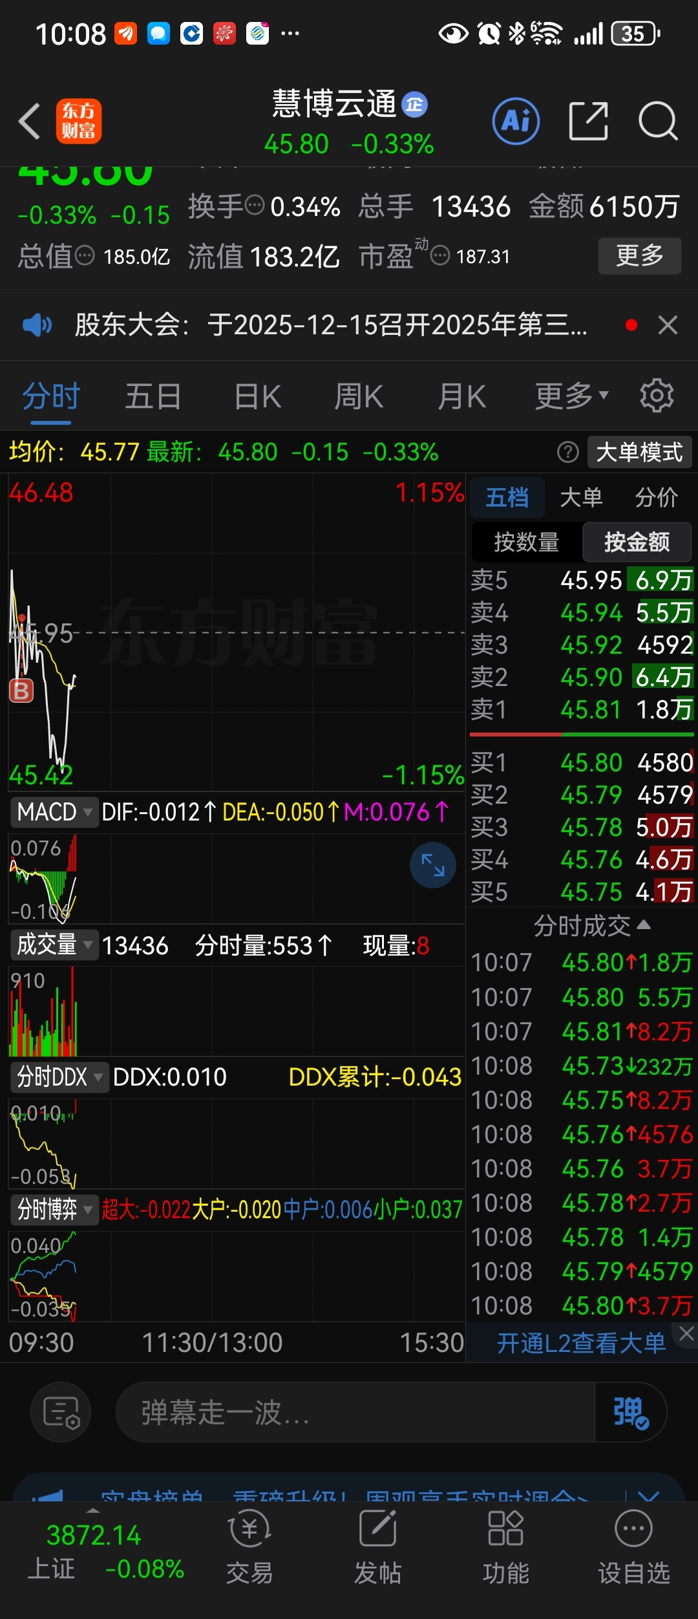Open the MACD indicator dropdown
This screenshot has width=698, height=1619.
point(54,812)
